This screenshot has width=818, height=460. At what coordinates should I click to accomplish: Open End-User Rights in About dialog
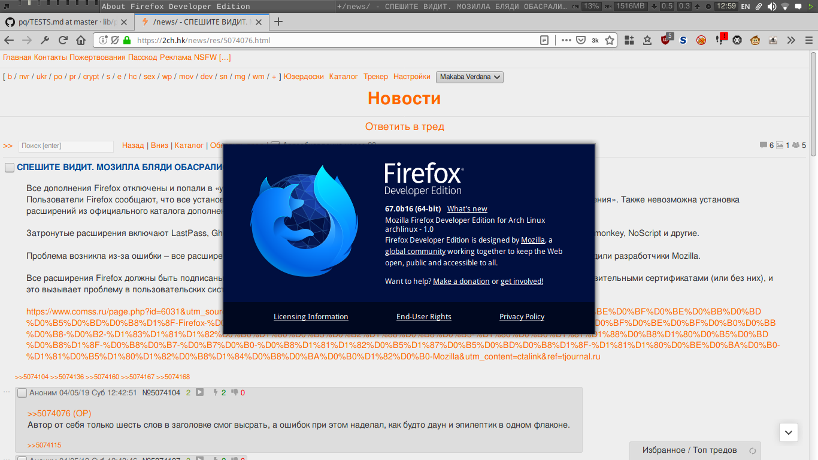click(x=424, y=317)
